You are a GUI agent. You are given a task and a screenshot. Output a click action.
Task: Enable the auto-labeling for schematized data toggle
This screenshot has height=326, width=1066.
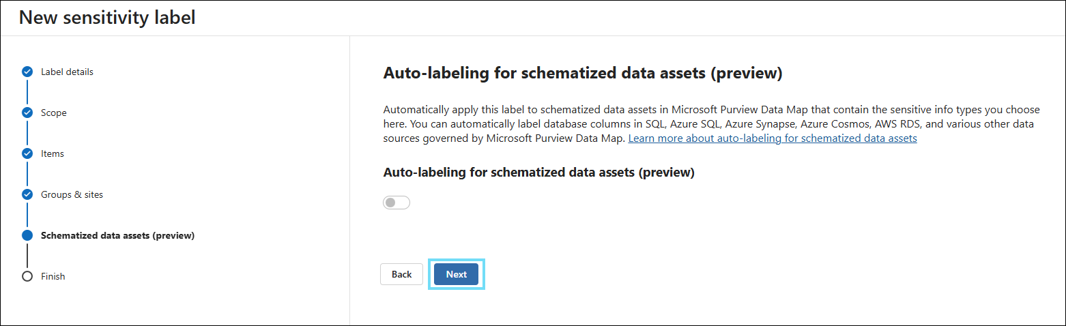(397, 203)
